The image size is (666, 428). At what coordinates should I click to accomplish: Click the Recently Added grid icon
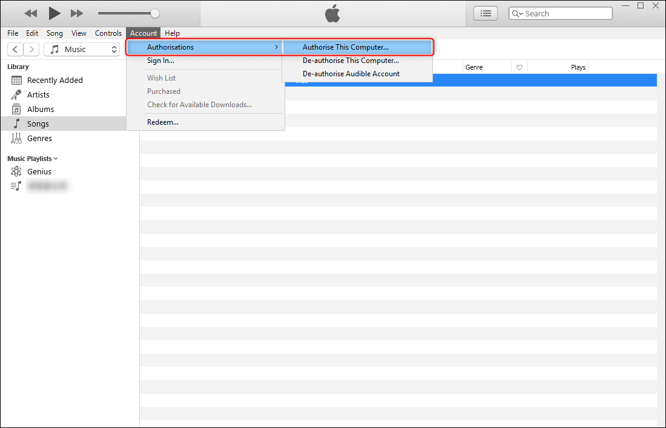(16, 81)
